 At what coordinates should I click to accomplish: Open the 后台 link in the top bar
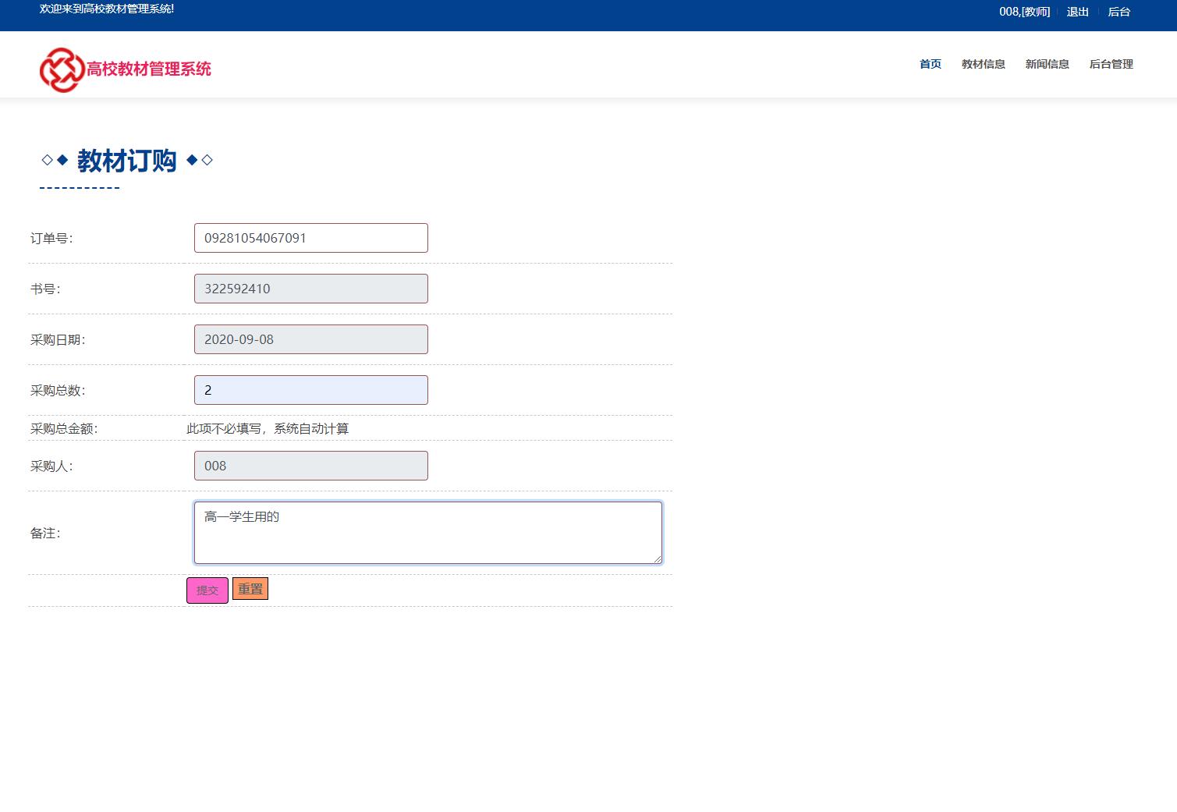coord(1119,12)
